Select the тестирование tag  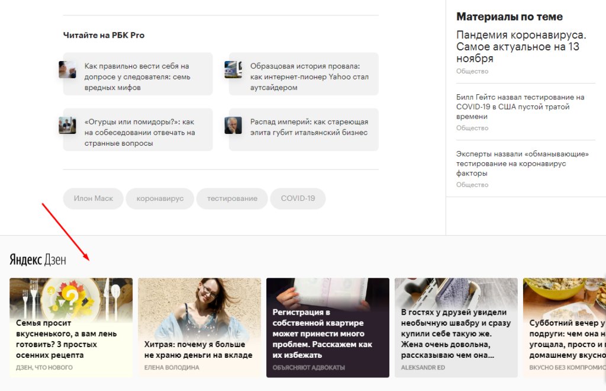coord(232,198)
